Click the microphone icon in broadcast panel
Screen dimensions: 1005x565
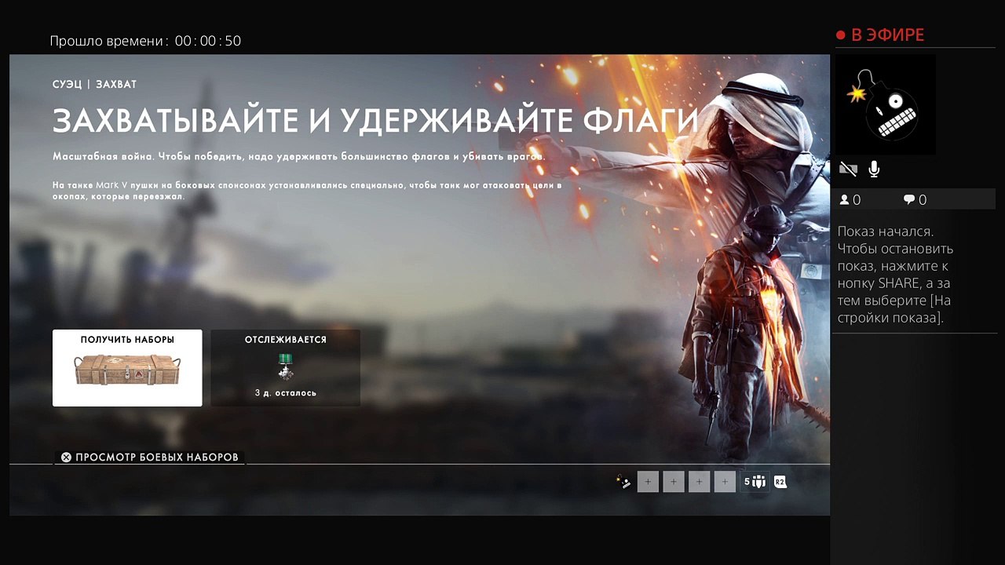point(874,169)
